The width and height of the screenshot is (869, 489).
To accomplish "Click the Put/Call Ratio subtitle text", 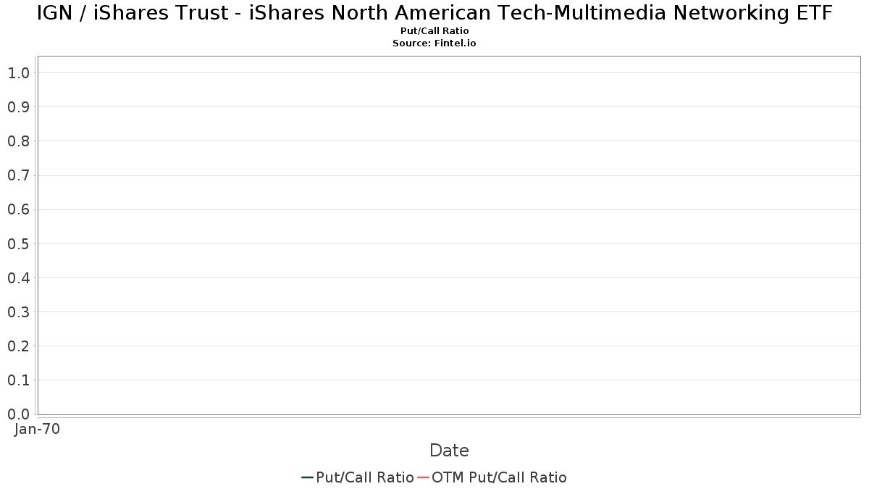I will pos(434,31).
